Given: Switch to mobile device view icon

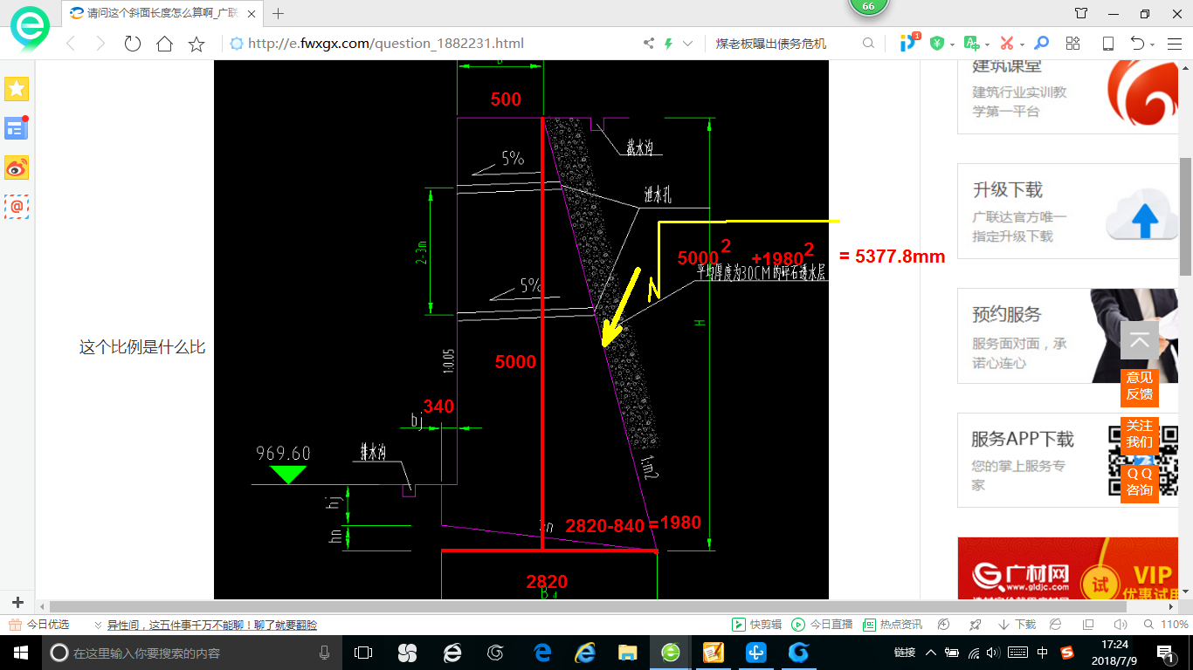Looking at the screenshot, I should pos(1108,43).
